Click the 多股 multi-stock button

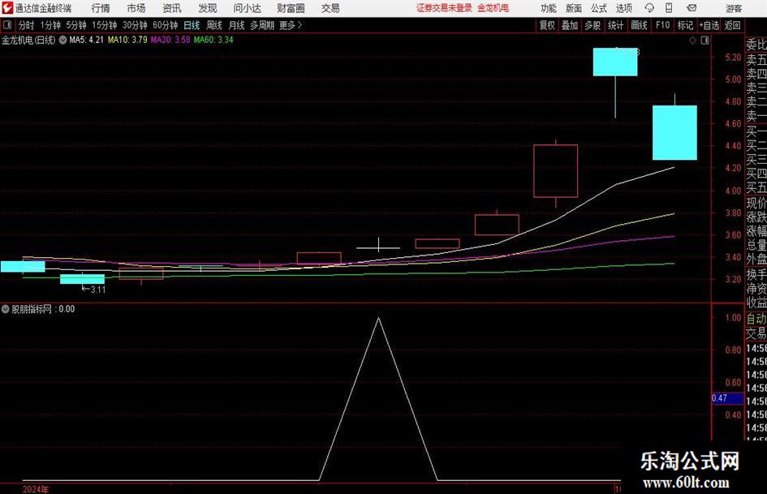pyautogui.click(x=592, y=25)
